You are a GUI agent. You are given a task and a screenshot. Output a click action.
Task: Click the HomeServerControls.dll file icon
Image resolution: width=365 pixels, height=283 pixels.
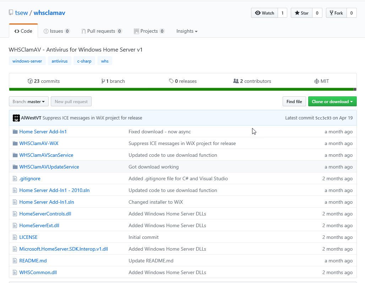click(15, 214)
